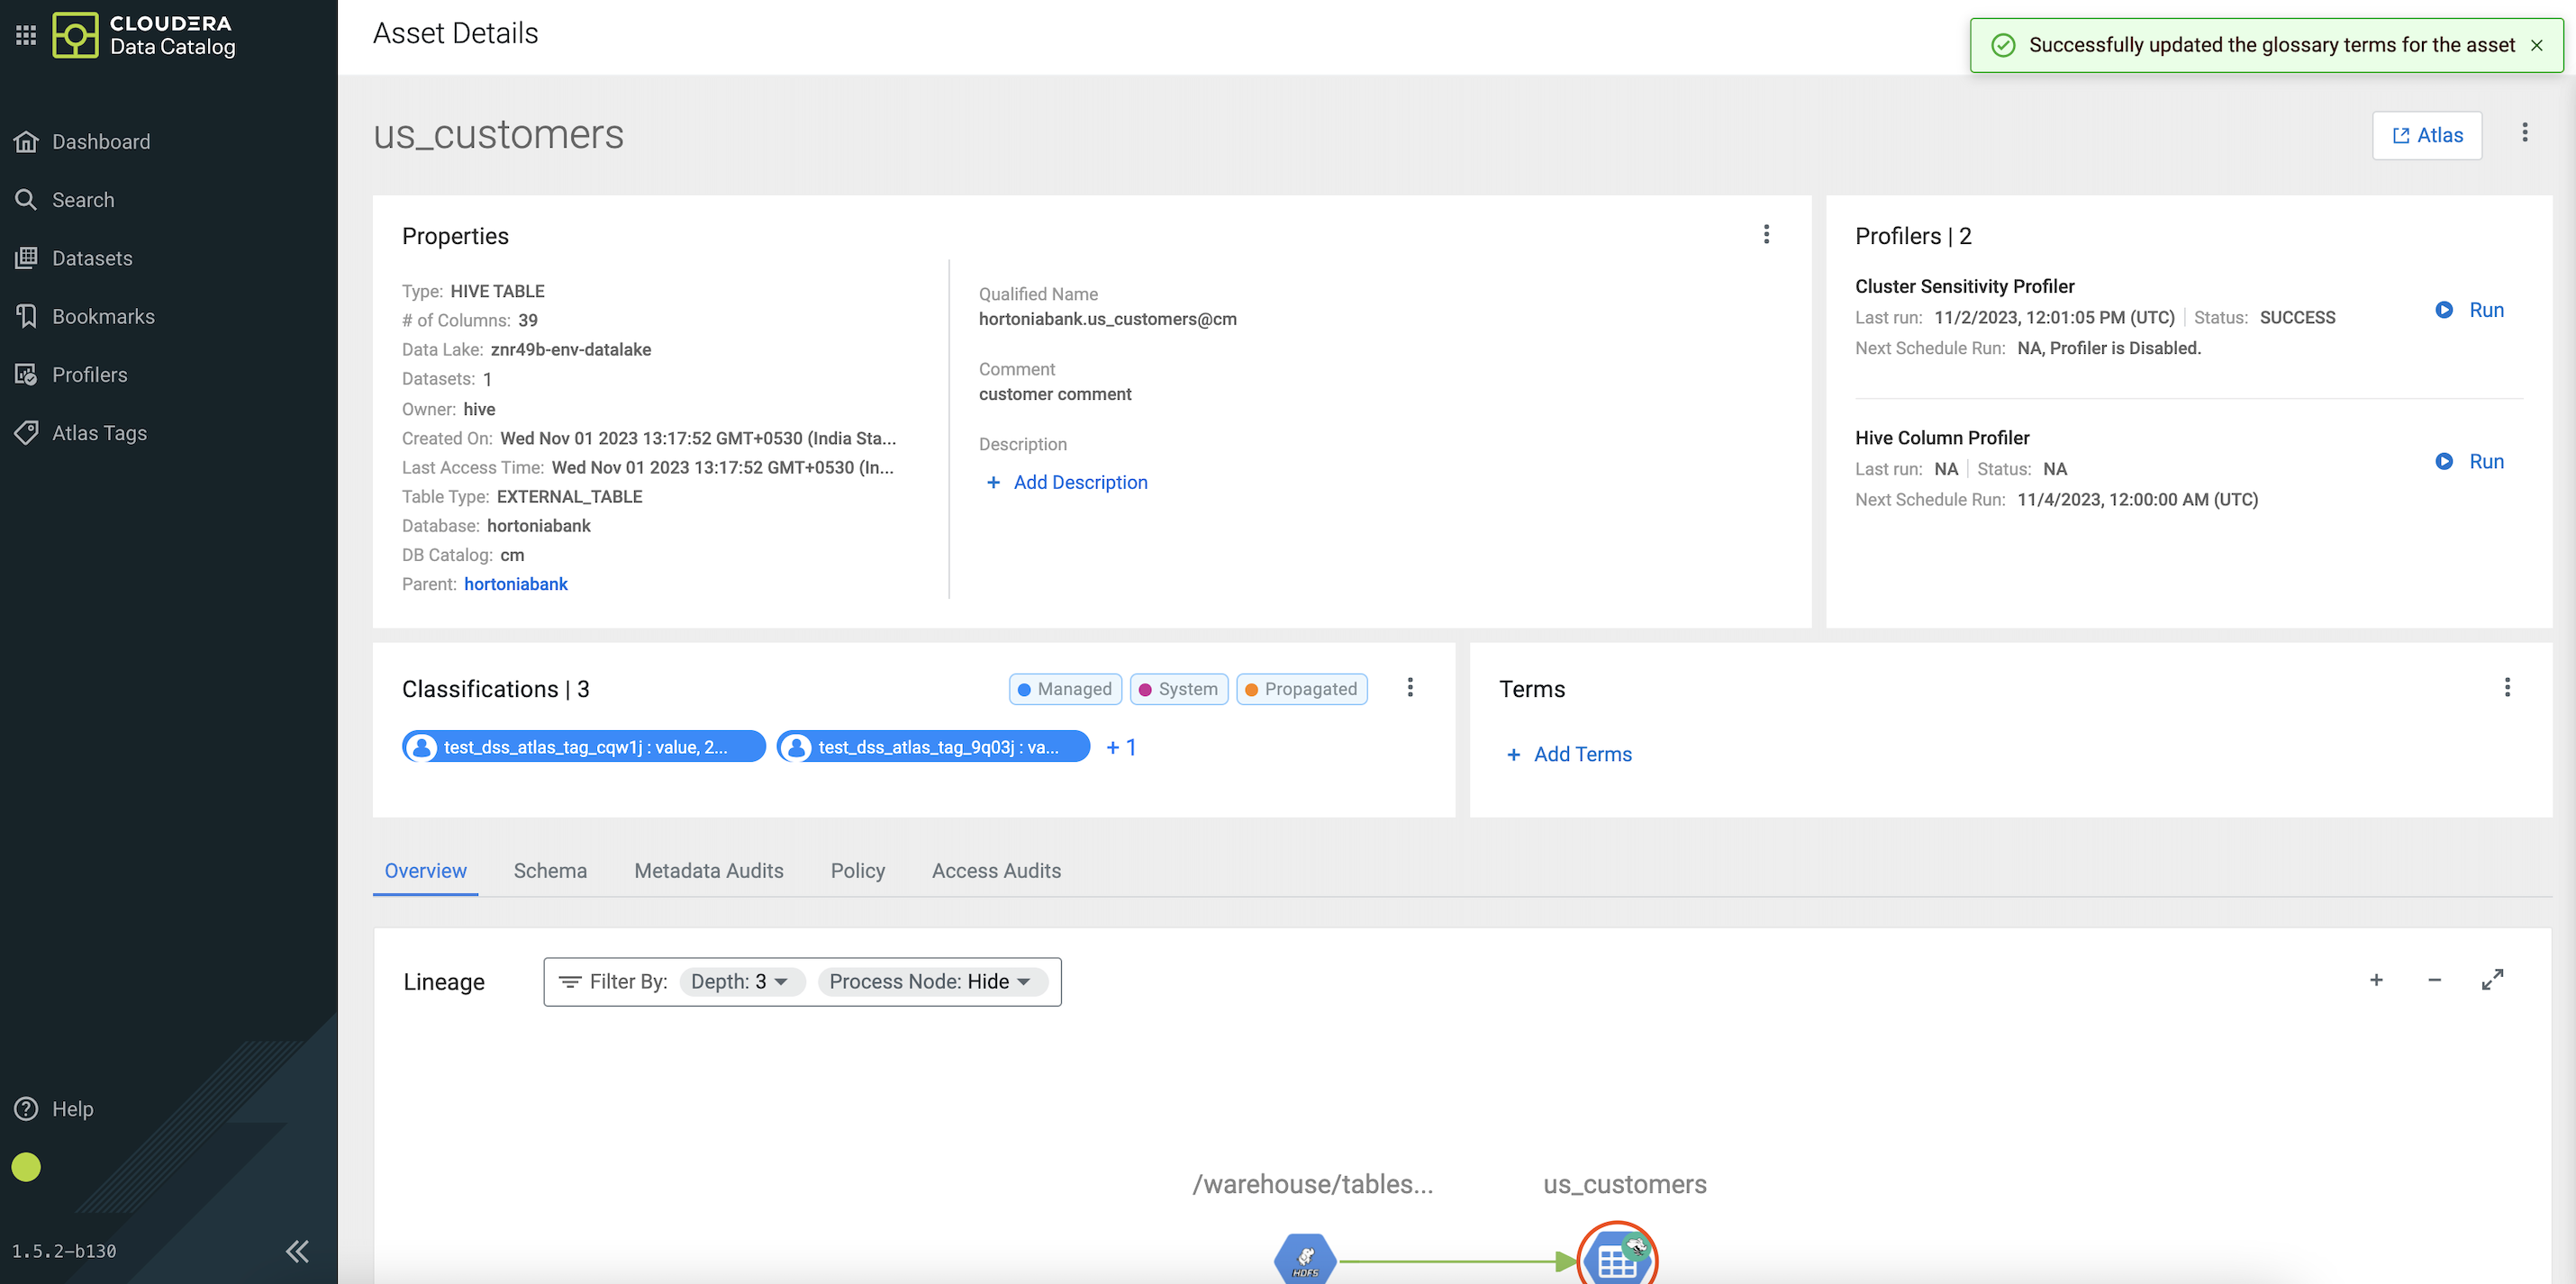Follow the hortoniabank parent link
This screenshot has height=1284, width=2576.
(x=515, y=584)
